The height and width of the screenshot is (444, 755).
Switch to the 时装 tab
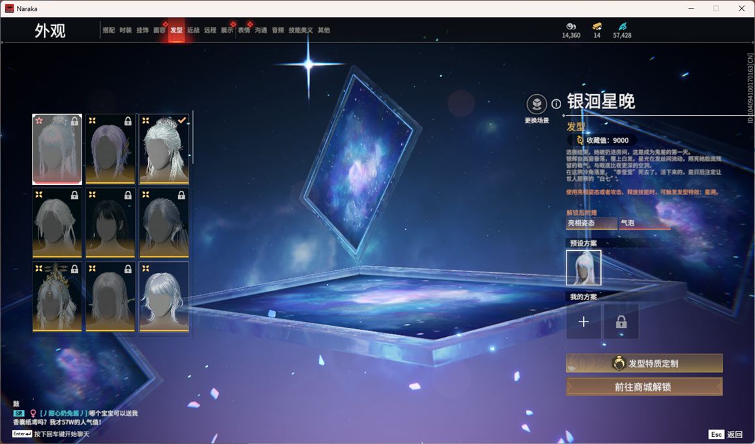(125, 30)
